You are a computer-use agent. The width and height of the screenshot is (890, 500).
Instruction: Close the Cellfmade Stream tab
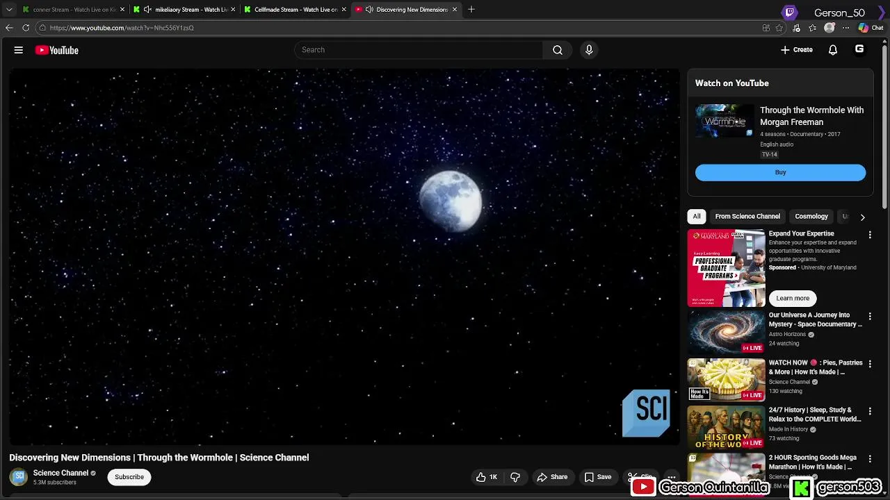(343, 10)
